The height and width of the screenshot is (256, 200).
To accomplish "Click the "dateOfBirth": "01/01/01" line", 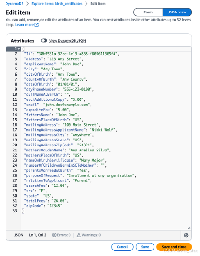I will pos(51,84).
